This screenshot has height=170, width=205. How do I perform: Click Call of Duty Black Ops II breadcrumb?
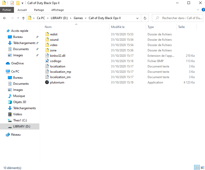pyautogui.click(x=105, y=18)
